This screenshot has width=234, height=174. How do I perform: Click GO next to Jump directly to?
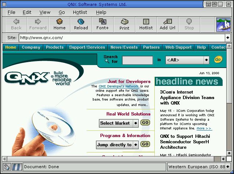[x=145, y=144]
